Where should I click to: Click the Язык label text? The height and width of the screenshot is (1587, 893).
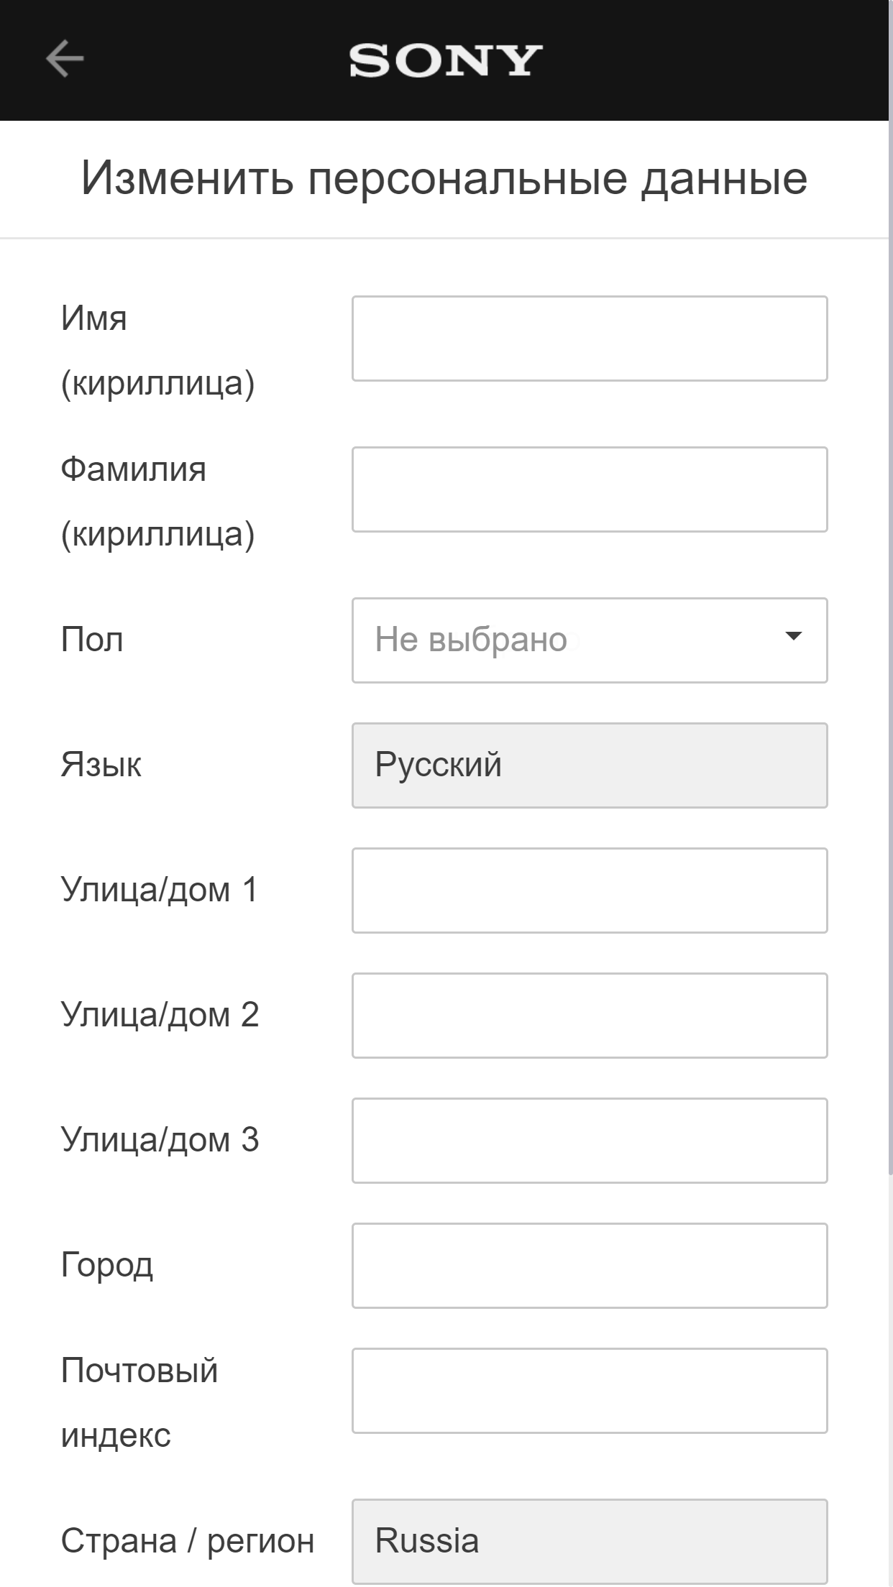tap(102, 764)
